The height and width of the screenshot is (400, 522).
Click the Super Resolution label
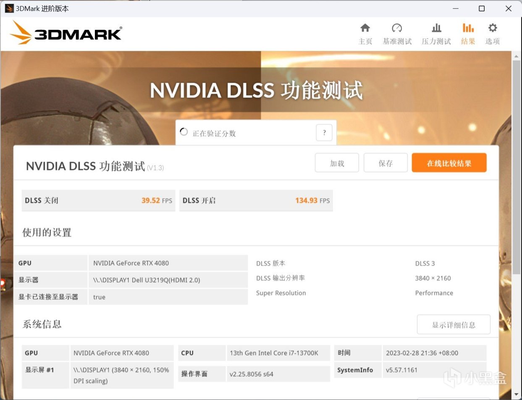click(281, 293)
